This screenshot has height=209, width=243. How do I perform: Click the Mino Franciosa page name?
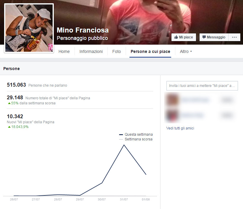click(82, 30)
